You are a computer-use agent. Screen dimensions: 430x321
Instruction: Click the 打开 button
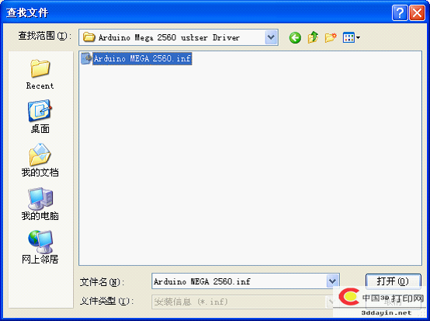(393, 281)
